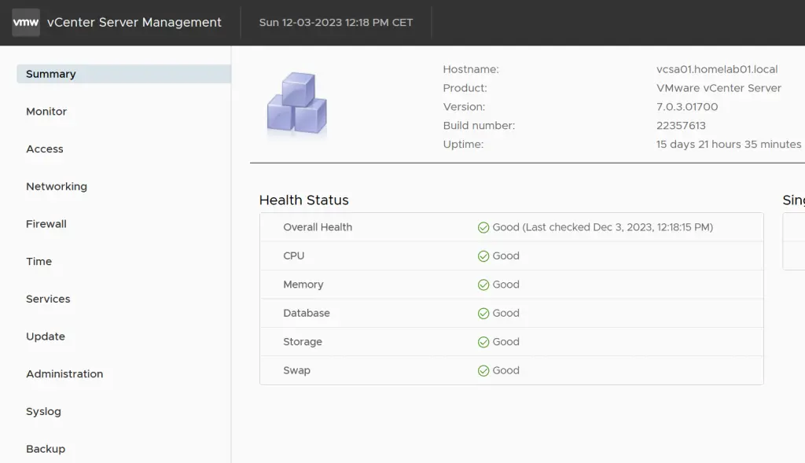Switch to the Access page
805x463 pixels.
coord(44,149)
